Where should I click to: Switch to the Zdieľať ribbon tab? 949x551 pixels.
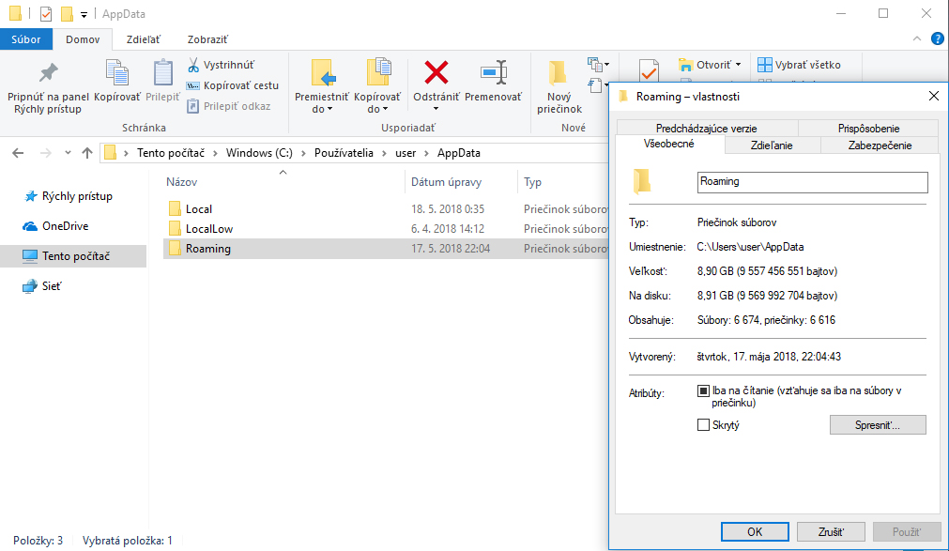pos(144,39)
